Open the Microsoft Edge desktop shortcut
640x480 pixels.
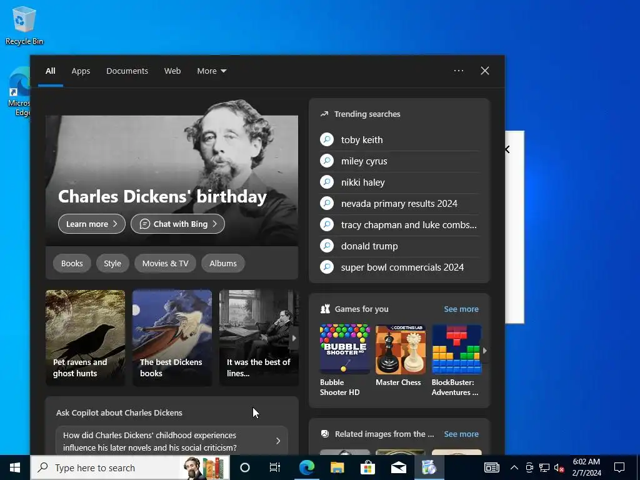19,92
